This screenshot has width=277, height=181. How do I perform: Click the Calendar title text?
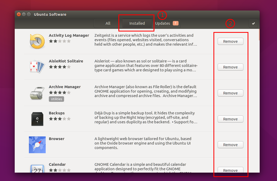coord(57,164)
